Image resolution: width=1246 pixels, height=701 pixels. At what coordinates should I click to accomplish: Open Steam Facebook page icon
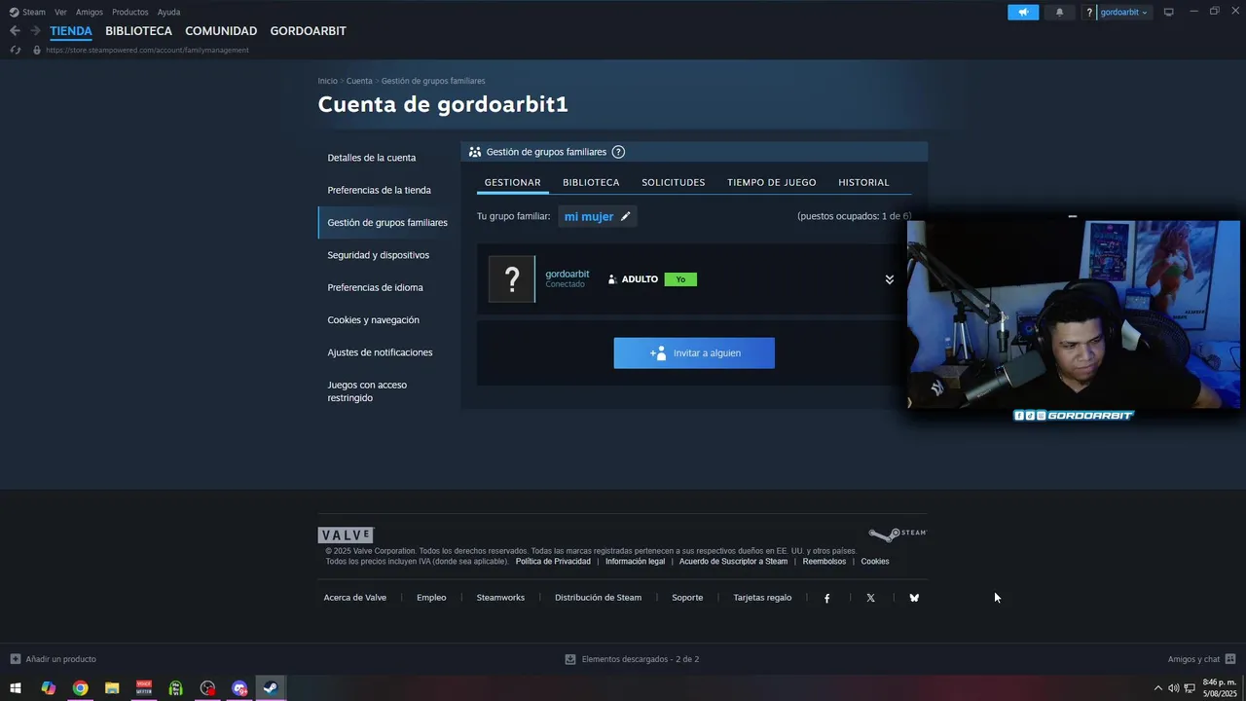tap(827, 598)
